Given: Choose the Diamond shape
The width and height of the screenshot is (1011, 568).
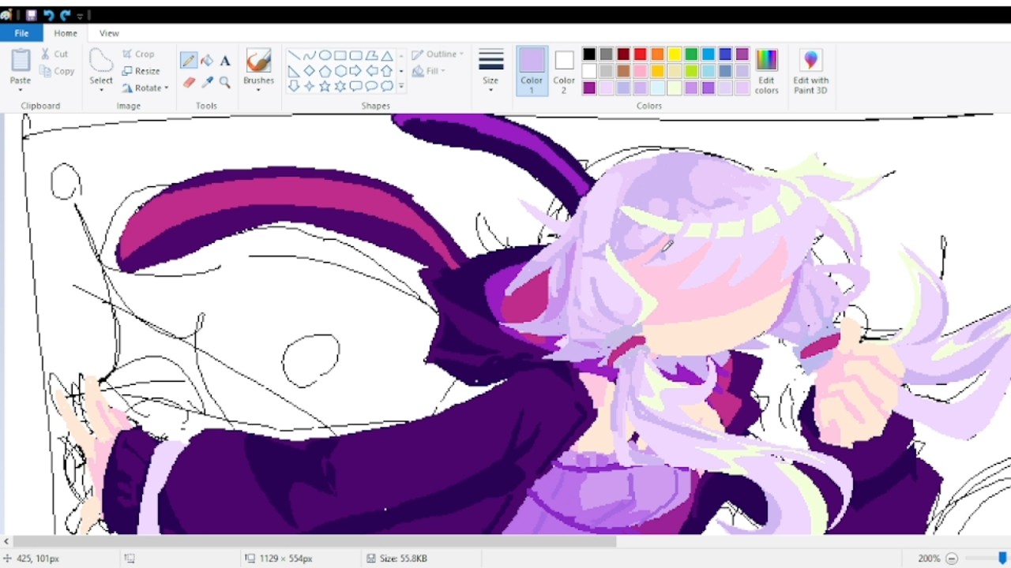Looking at the screenshot, I should click(309, 71).
